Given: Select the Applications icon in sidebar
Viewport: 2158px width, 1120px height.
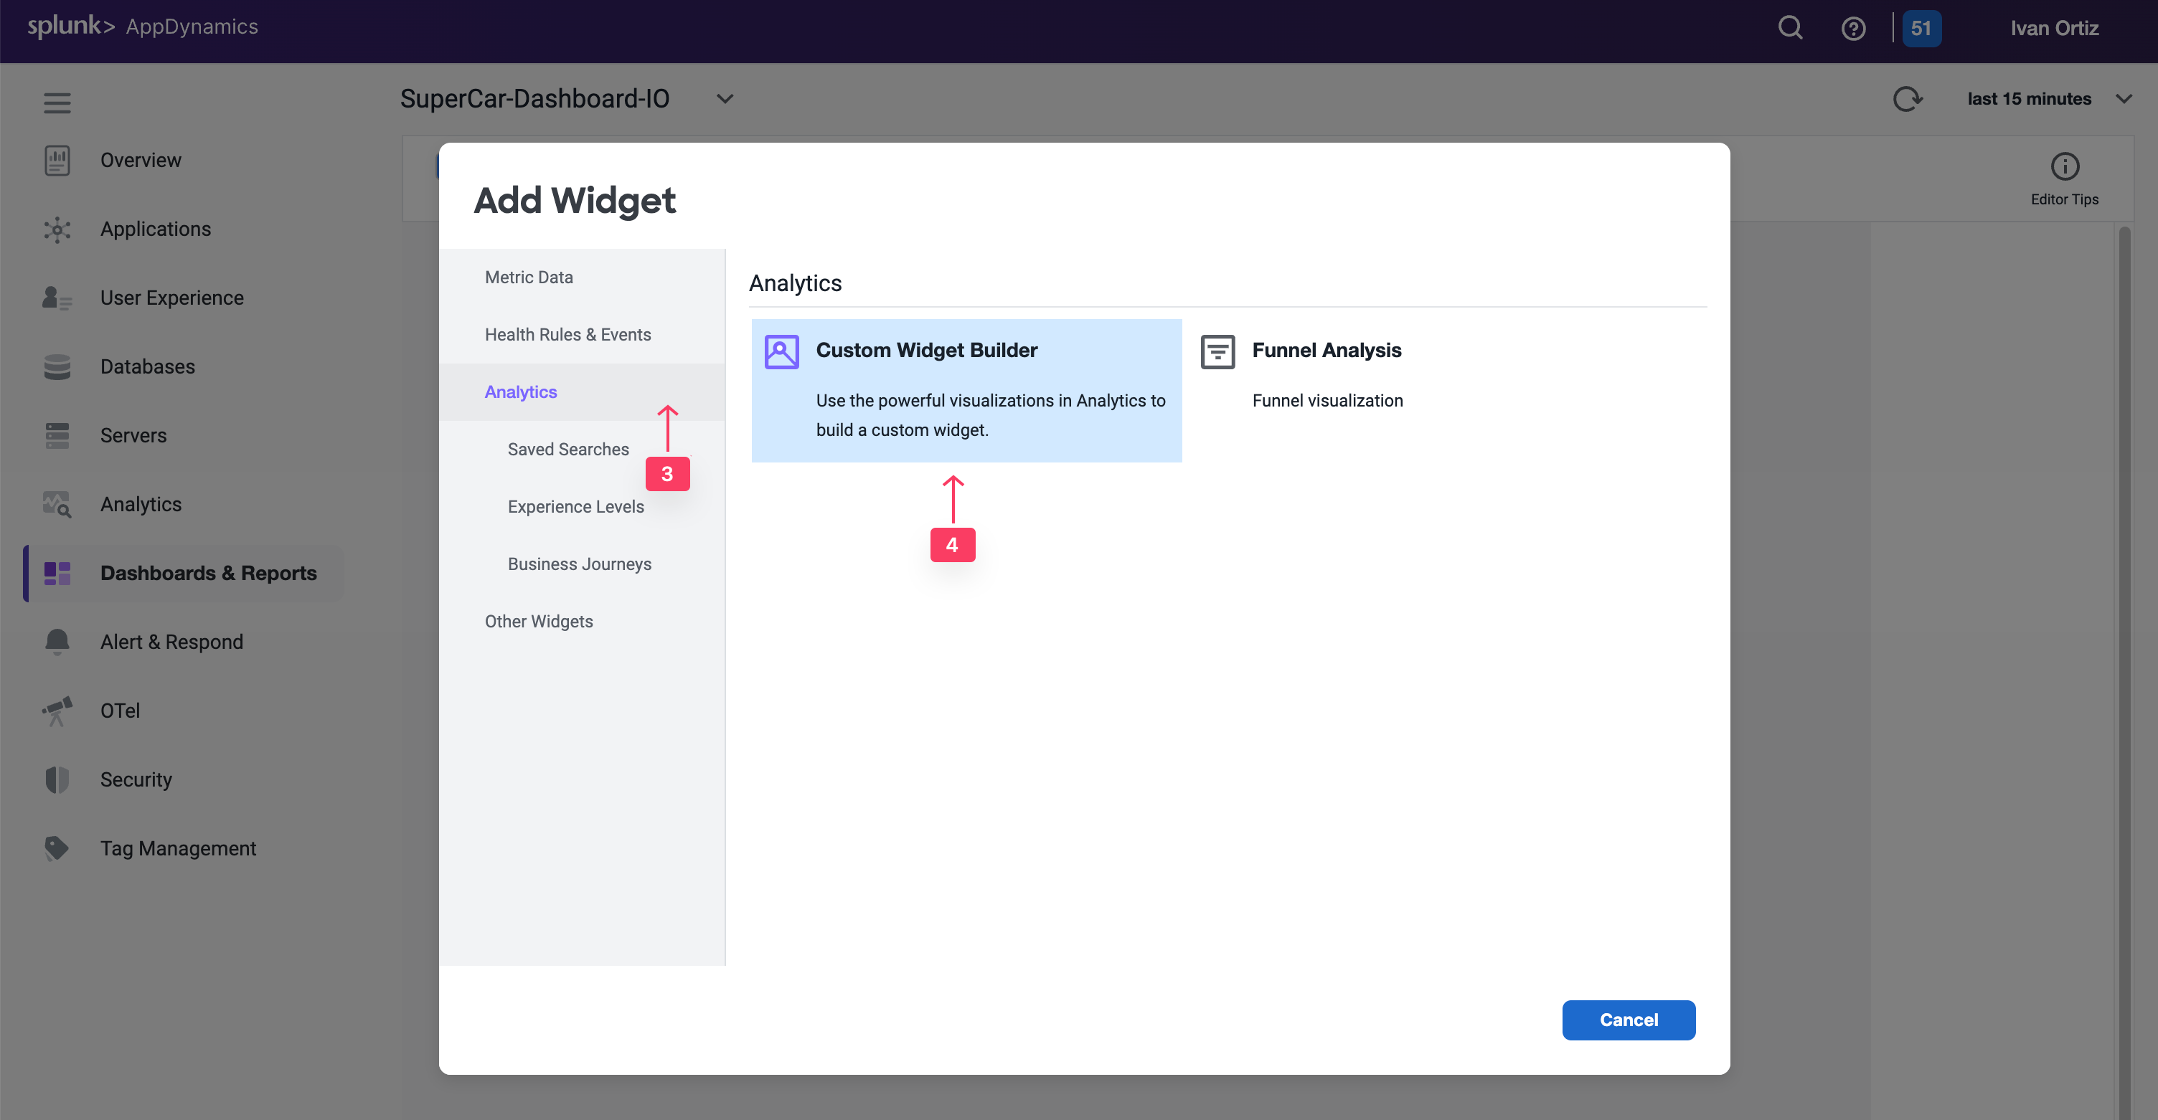Looking at the screenshot, I should click(x=56, y=229).
